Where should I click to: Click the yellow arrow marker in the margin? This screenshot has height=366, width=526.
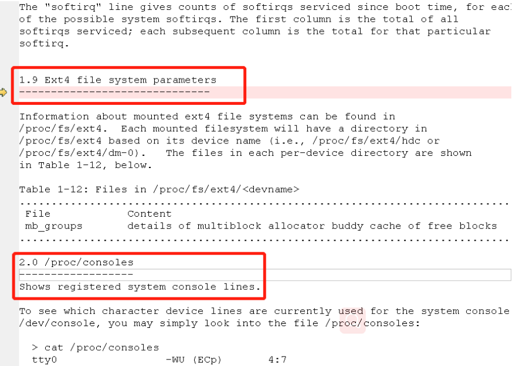[4, 92]
